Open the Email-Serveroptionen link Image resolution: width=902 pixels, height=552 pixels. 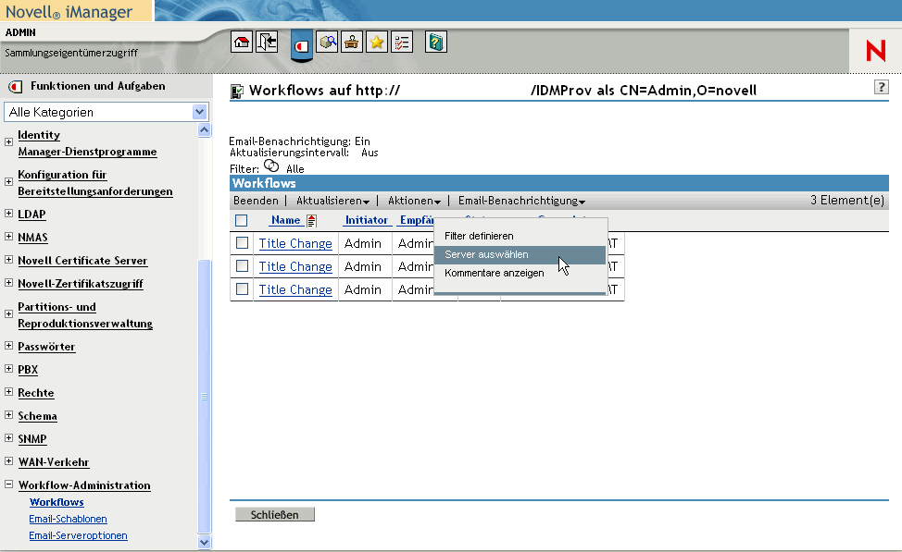pos(78,535)
